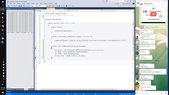Click Add to Source Control in status bar
This screenshot has width=169, height=95.
point(125,94)
